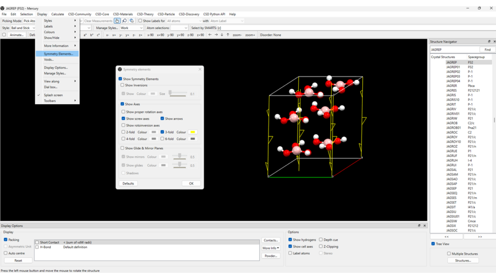Screen dimensions: 496x279
Task: Select JAGRER in the crystal structures list
Action: coord(451,86)
